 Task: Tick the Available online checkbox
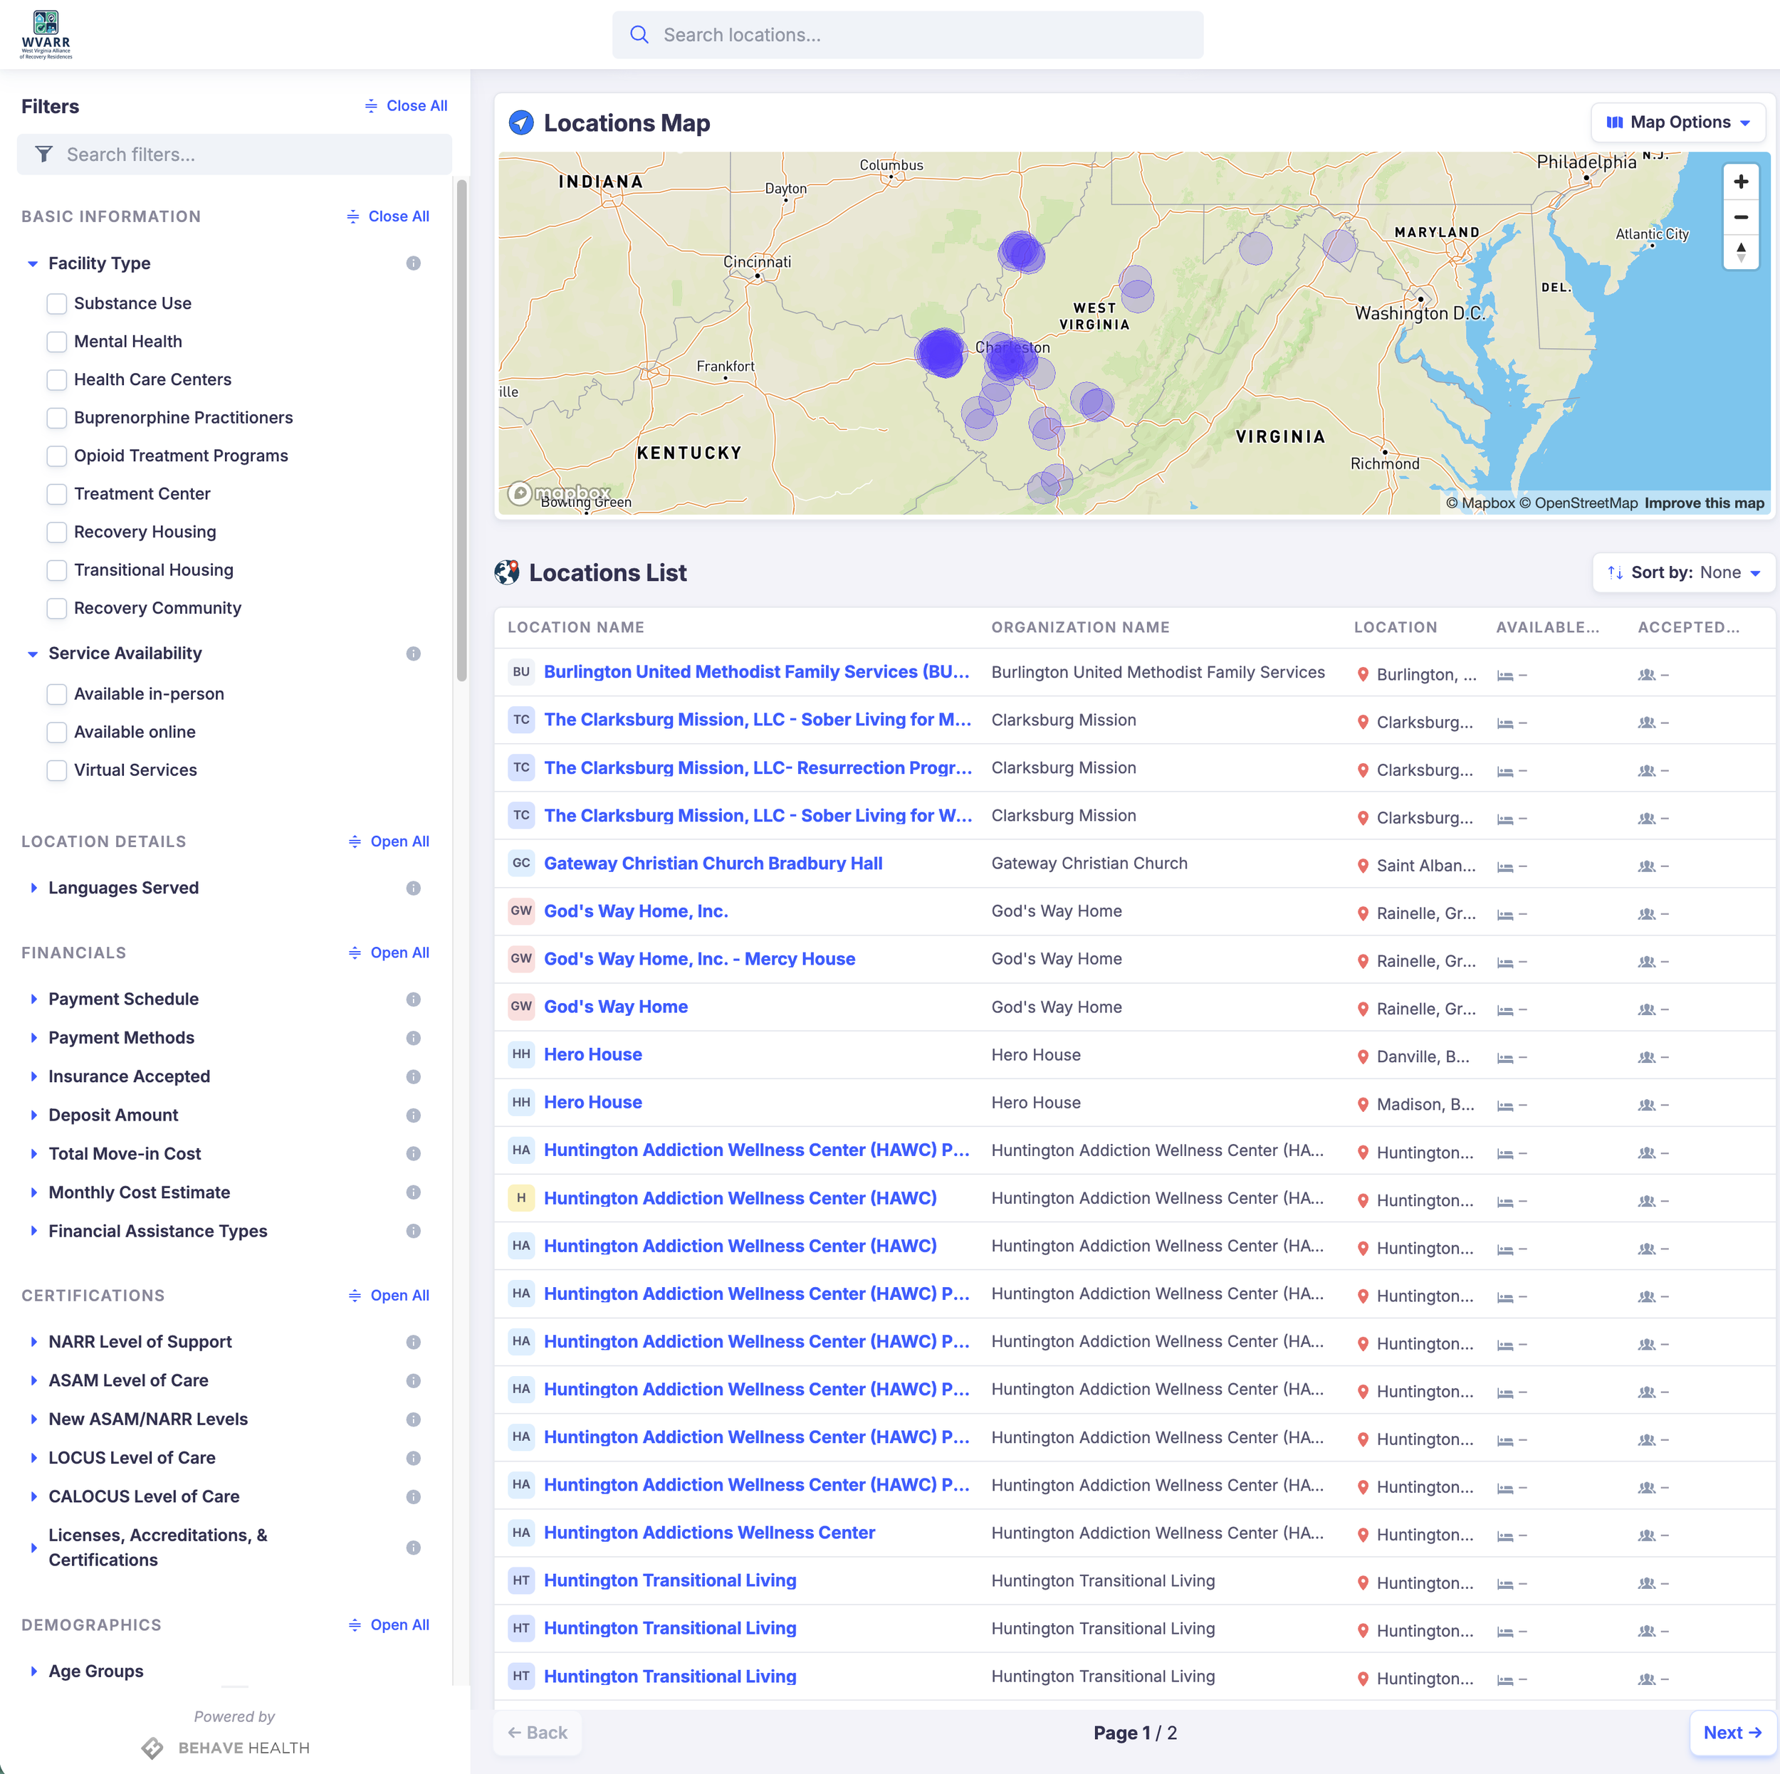(57, 731)
